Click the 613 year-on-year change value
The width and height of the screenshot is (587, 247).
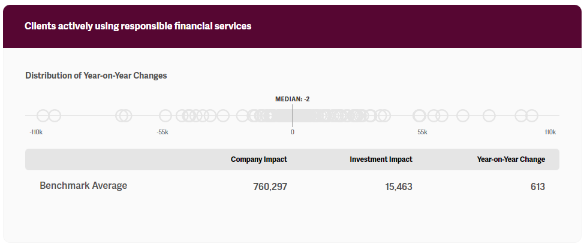click(537, 187)
